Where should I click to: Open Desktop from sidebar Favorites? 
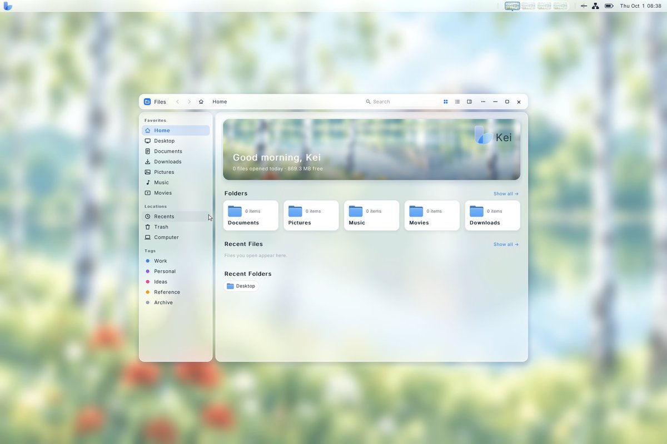176,141
